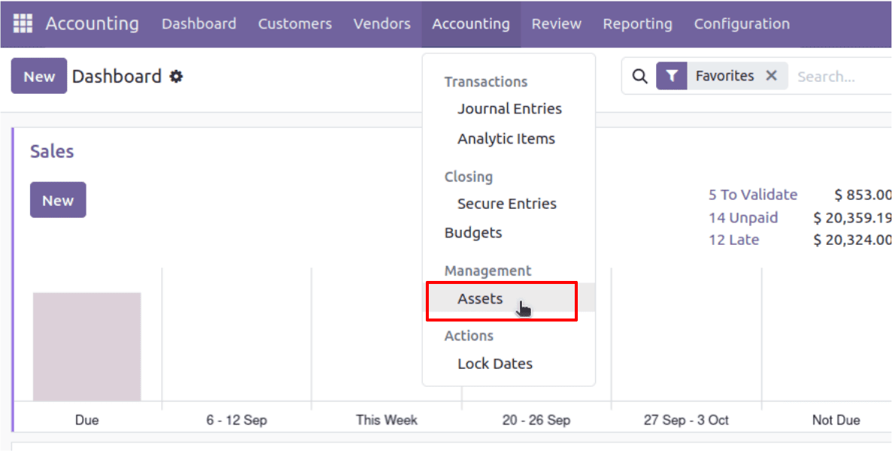Remove the Favorites filter with X
Screen dimensions: 893x468
(771, 76)
